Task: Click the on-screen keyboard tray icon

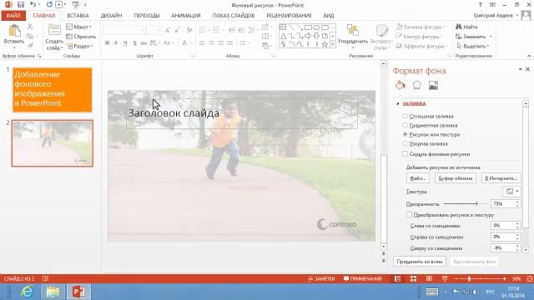Action: pos(432,292)
